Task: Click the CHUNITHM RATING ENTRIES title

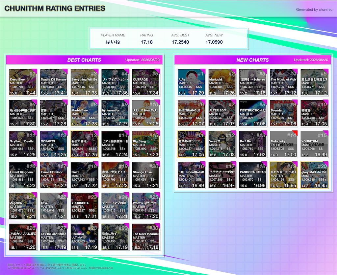Action: tap(55, 8)
